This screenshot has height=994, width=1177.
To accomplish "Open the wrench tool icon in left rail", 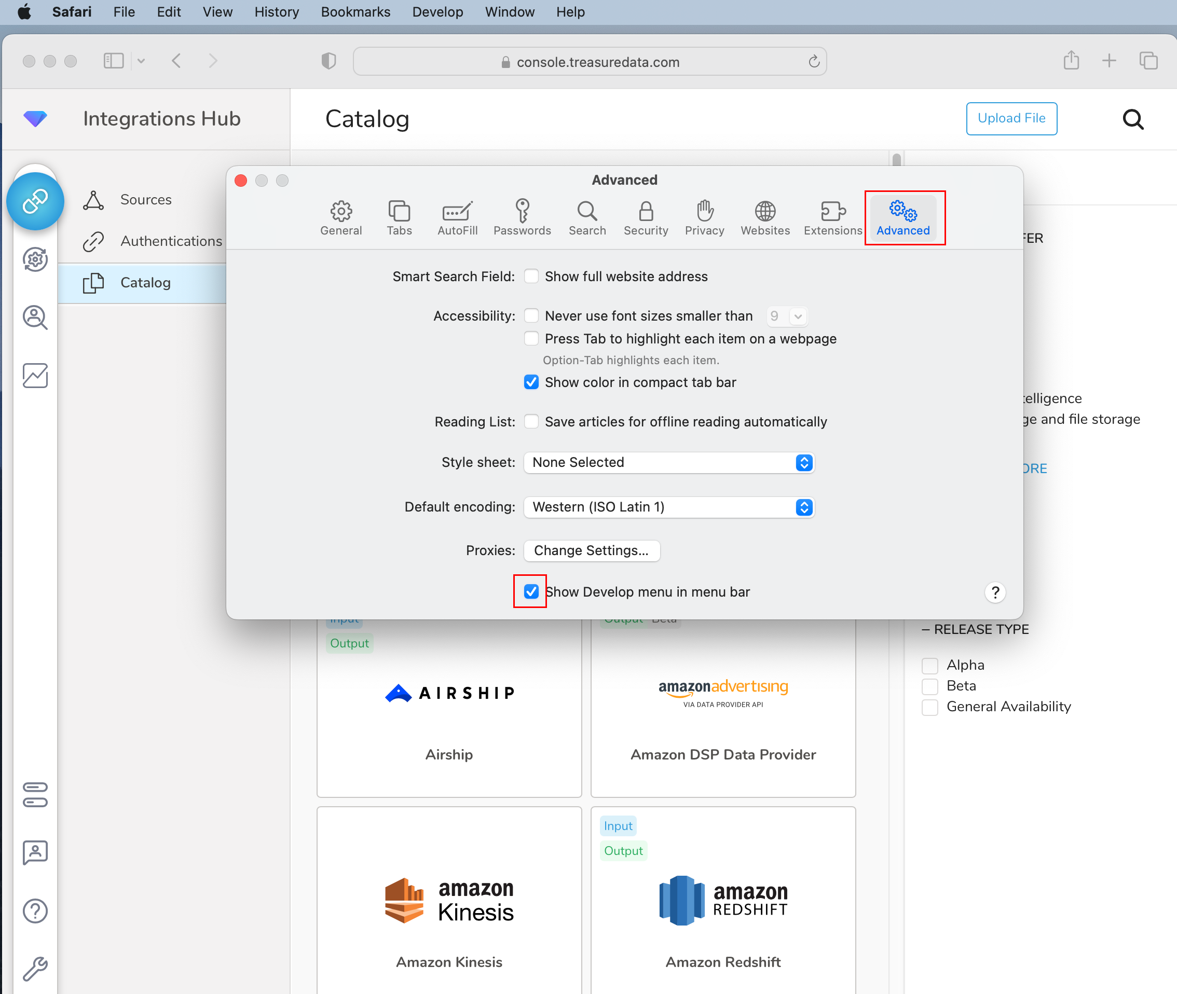I will pyautogui.click(x=35, y=968).
